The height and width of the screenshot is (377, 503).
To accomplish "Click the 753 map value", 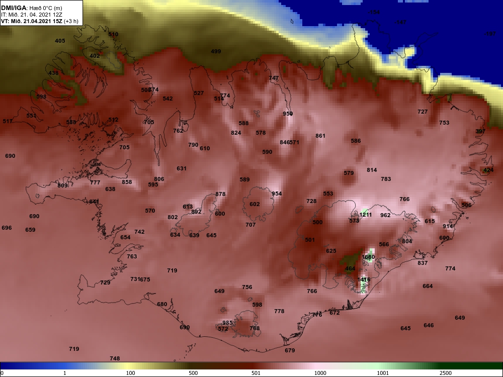I will pos(444,123).
